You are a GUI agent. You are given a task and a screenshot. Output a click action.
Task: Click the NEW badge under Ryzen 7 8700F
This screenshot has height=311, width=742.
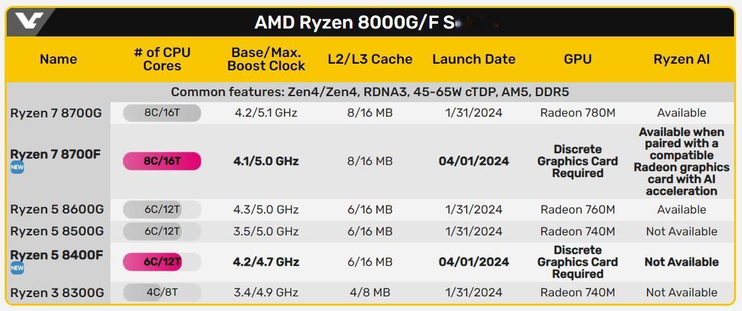[17, 168]
